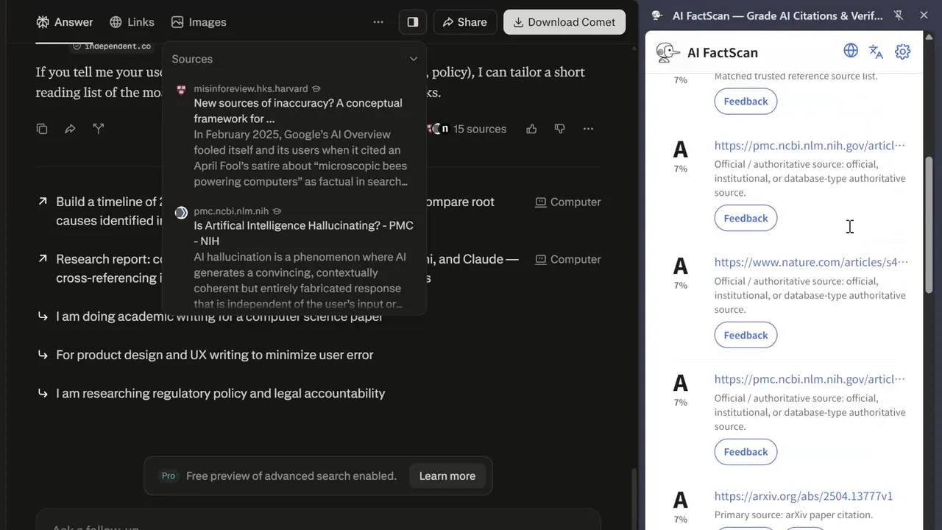Click Feedback under second pmc.ncbi.nlm.nih.gov link
The image size is (942, 530).
(746, 452)
